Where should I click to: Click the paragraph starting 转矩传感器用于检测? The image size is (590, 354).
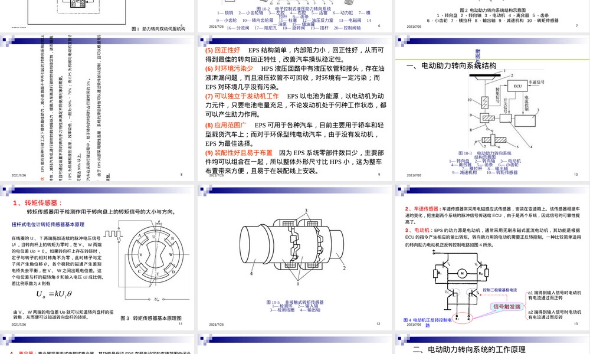click(101, 212)
